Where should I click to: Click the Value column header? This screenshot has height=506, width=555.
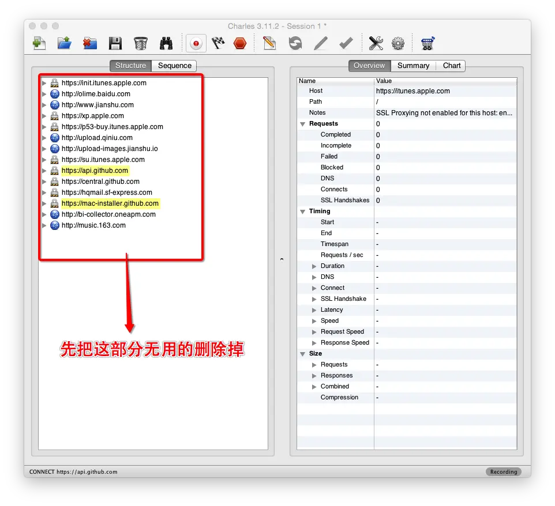445,81
